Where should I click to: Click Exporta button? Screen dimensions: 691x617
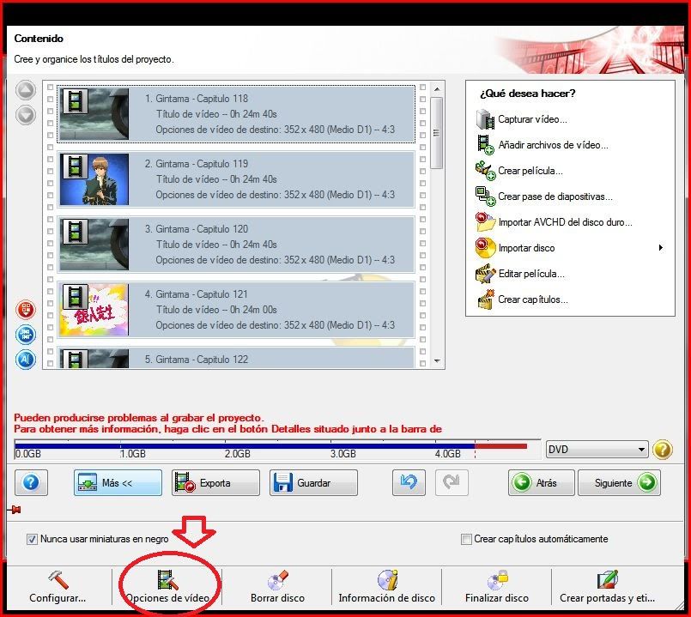pyautogui.click(x=215, y=482)
